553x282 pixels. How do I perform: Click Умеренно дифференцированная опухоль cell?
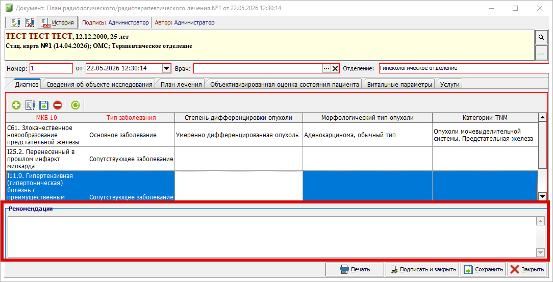[238, 135]
